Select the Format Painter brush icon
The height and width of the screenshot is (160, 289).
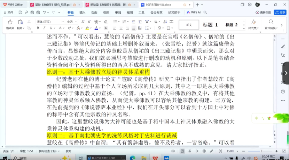click(10, 22)
